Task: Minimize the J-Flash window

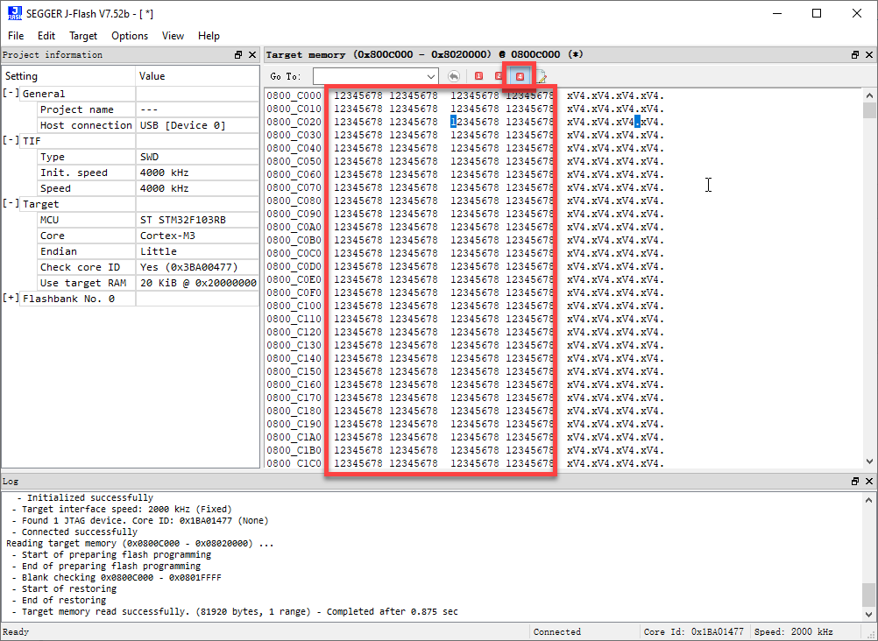Action: tap(776, 13)
